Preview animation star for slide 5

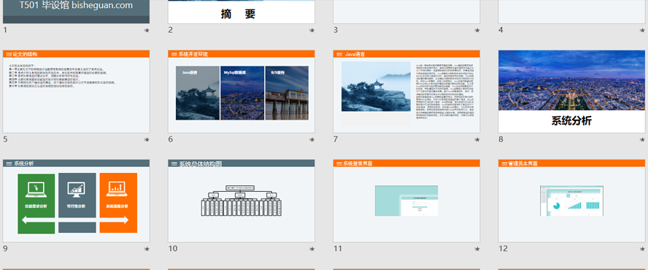[x=147, y=140]
